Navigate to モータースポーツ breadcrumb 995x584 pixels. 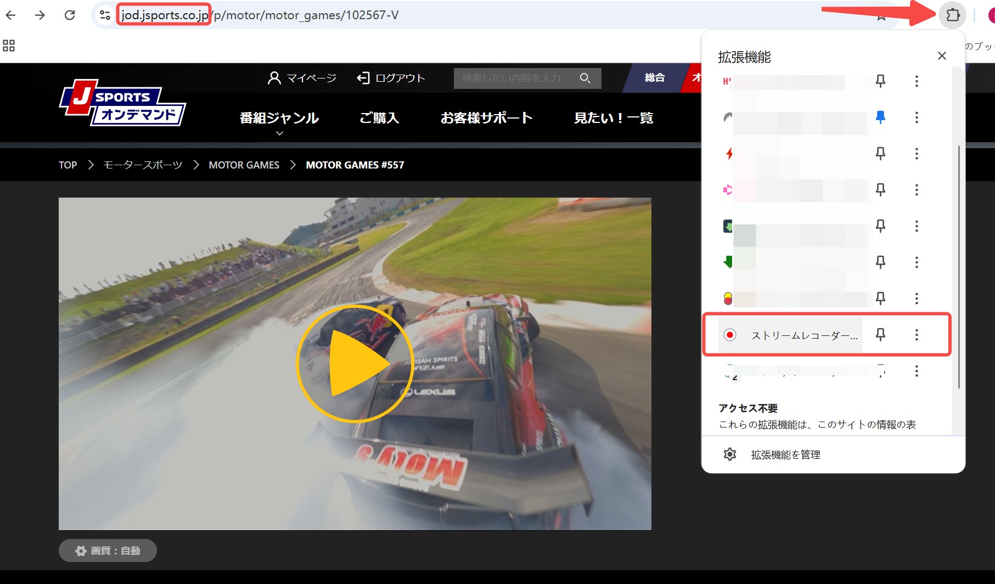[x=143, y=165]
